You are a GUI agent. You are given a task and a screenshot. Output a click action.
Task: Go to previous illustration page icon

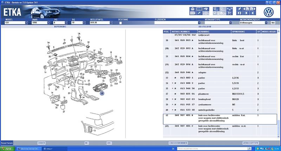pyautogui.click(x=246, y=9)
